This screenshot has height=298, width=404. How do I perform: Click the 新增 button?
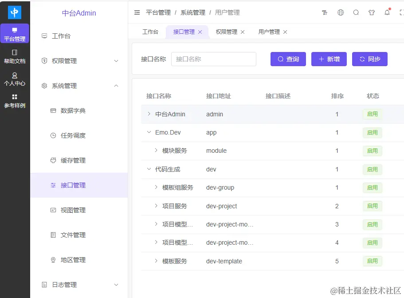click(329, 59)
